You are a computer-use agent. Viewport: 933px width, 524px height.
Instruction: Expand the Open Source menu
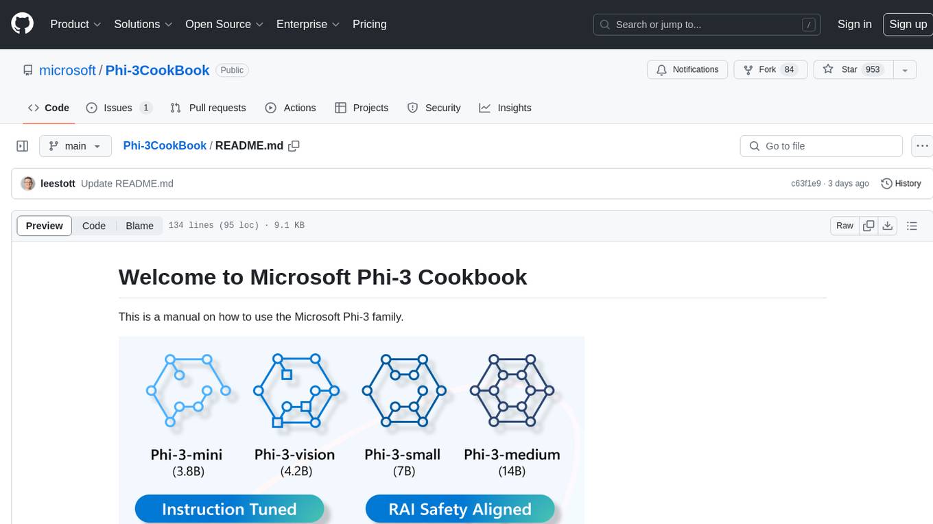click(224, 24)
